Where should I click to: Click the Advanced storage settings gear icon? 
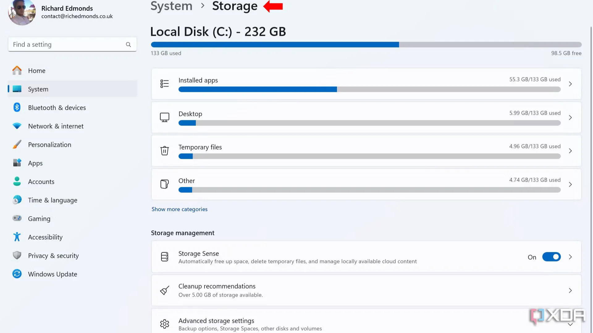pos(165,324)
